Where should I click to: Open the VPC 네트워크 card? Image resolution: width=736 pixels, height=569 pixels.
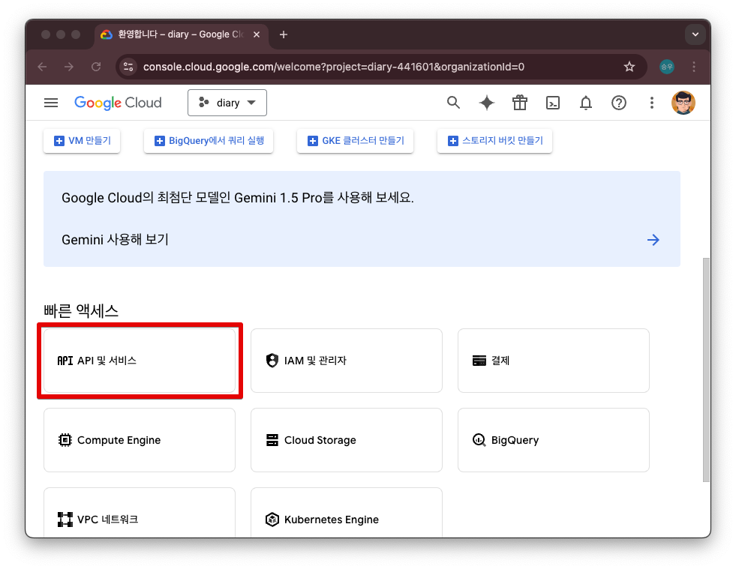point(140,513)
